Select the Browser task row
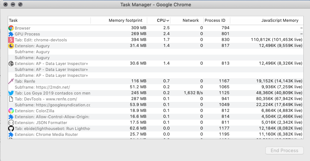310x161 pixels. click(x=156, y=28)
